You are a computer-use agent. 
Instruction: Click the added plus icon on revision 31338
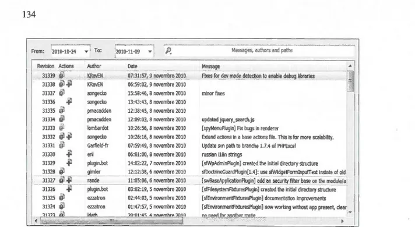[69, 84]
